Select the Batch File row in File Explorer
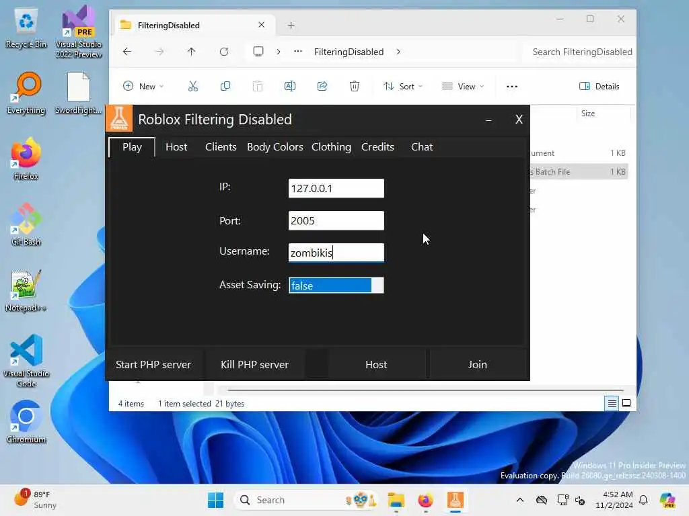This screenshot has height=516, width=689. 578,172
